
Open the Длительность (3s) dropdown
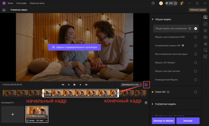[131, 84]
